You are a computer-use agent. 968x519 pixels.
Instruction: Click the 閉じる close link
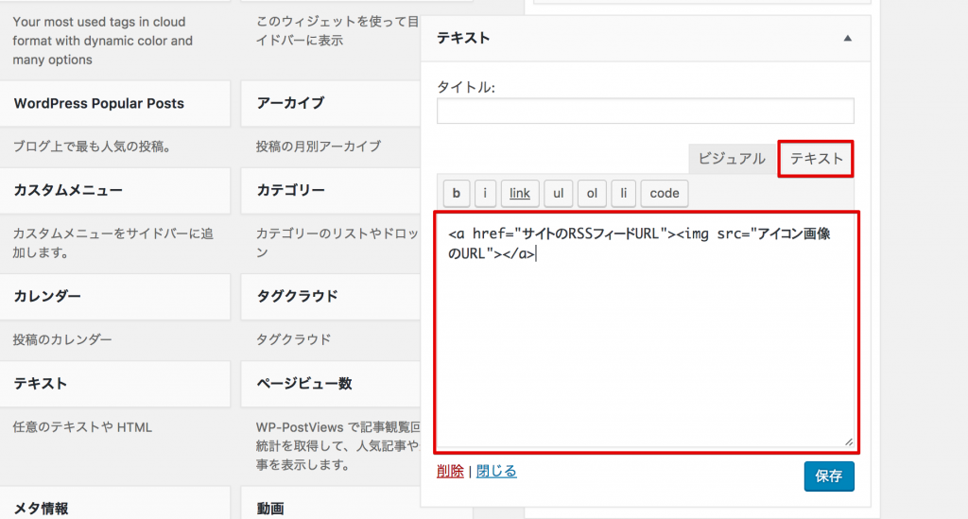pos(496,472)
